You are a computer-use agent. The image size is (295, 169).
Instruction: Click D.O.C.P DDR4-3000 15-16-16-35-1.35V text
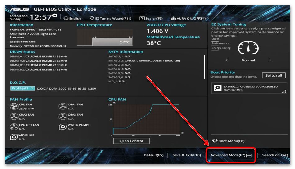tap(66, 89)
